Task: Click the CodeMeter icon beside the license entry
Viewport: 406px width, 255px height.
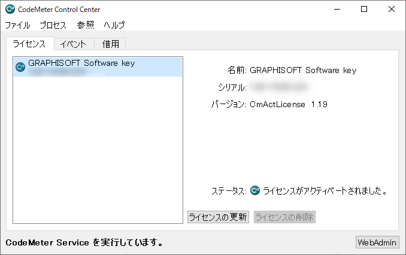Action: (x=20, y=67)
